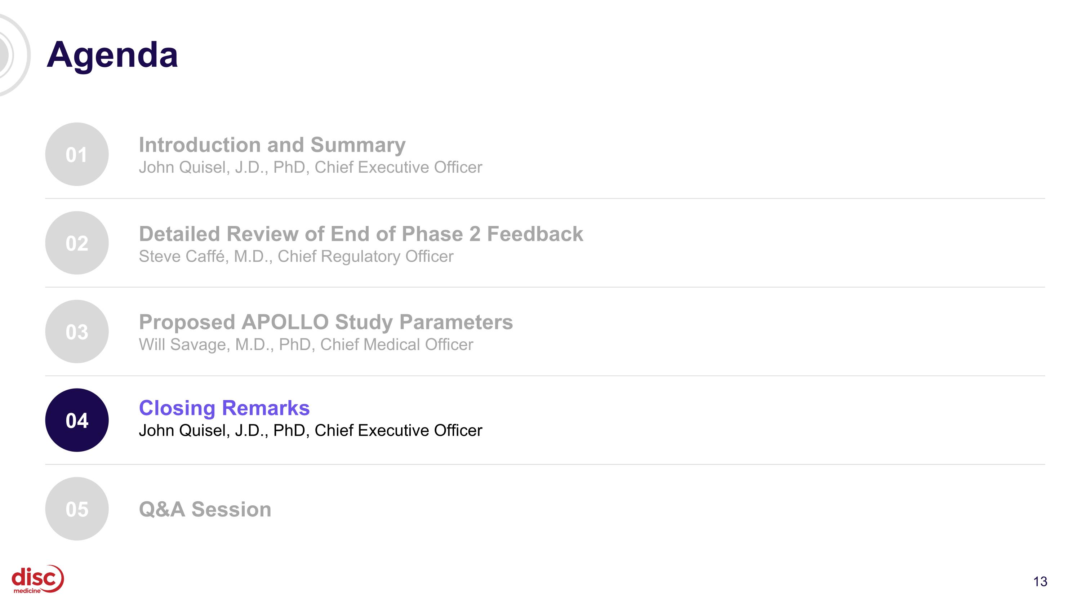This screenshot has height=608, width=1081.
Task: Click black John Quisel line under Closing Remarks
Action: (311, 431)
